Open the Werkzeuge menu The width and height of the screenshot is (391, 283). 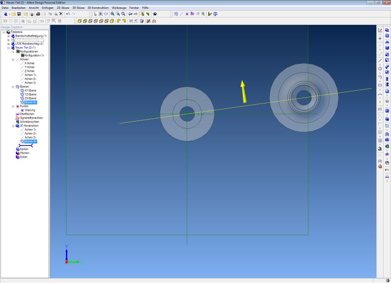pyautogui.click(x=119, y=8)
